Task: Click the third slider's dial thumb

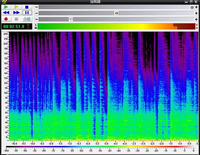Action: (x=71, y=19)
